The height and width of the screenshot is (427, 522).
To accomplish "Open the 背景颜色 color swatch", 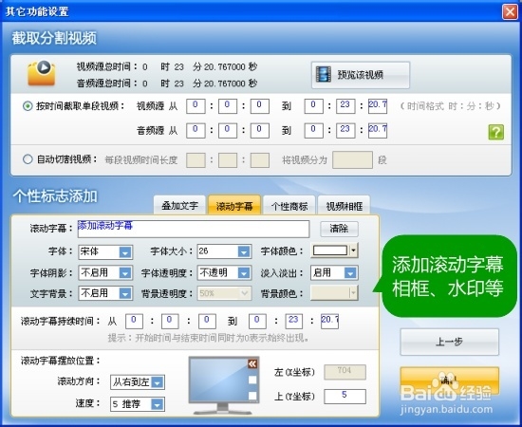I will pyautogui.click(x=334, y=293).
